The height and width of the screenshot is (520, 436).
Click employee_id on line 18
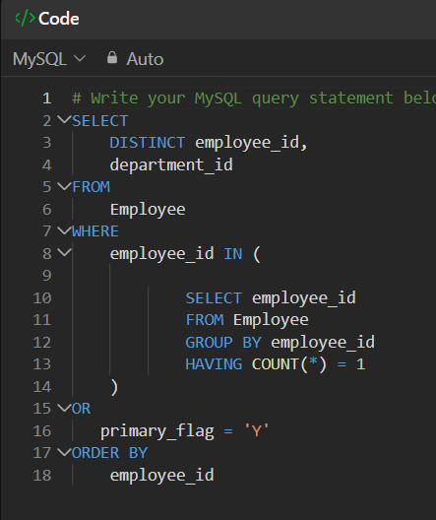click(161, 476)
